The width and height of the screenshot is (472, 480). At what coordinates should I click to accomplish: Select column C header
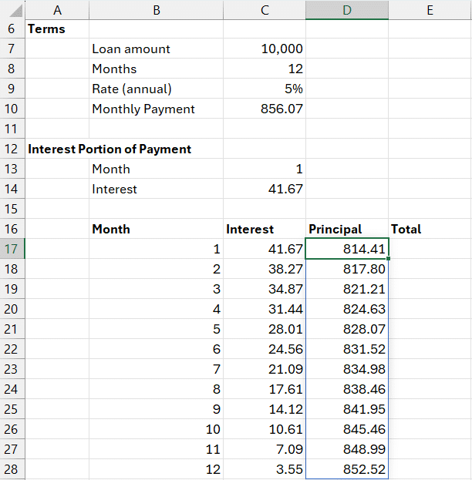pos(264,10)
